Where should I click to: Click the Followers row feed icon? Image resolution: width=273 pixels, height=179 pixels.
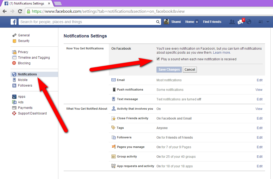(114, 138)
